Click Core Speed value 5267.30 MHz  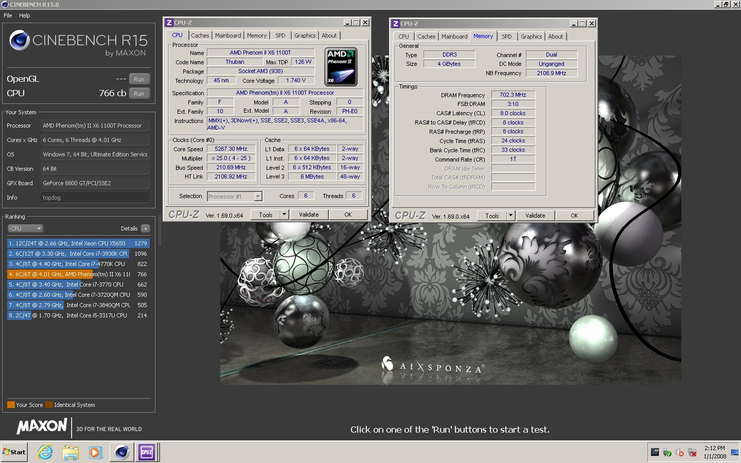[231, 149]
